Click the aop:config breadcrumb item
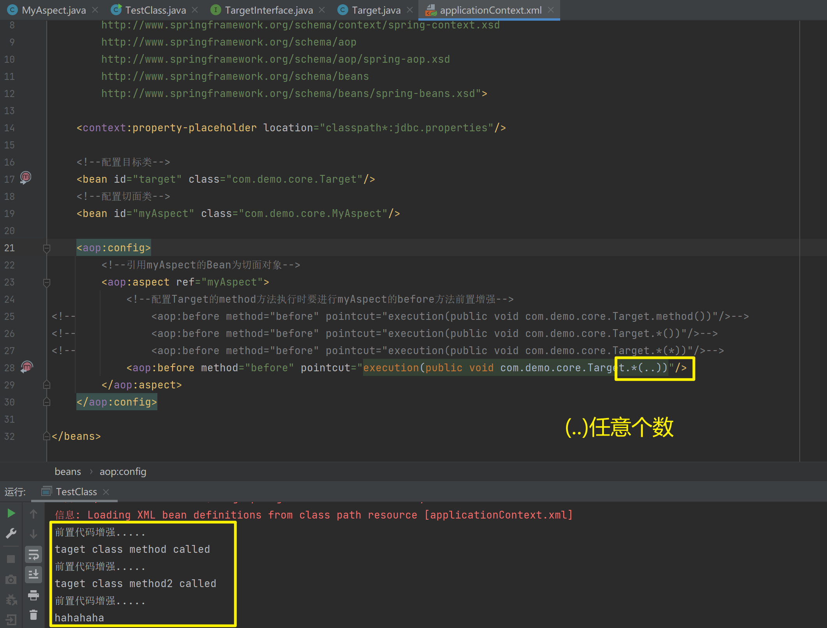This screenshot has width=827, height=628. coord(123,472)
